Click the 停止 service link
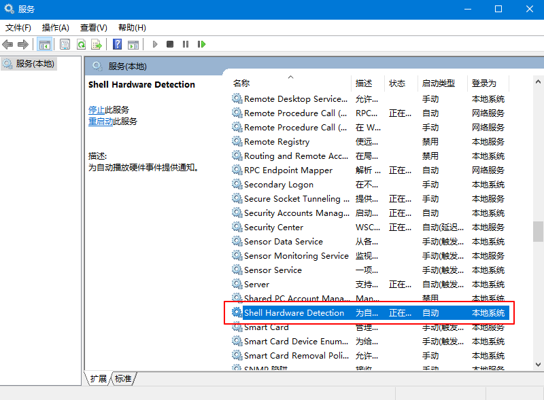544x400 pixels. click(x=97, y=109)
